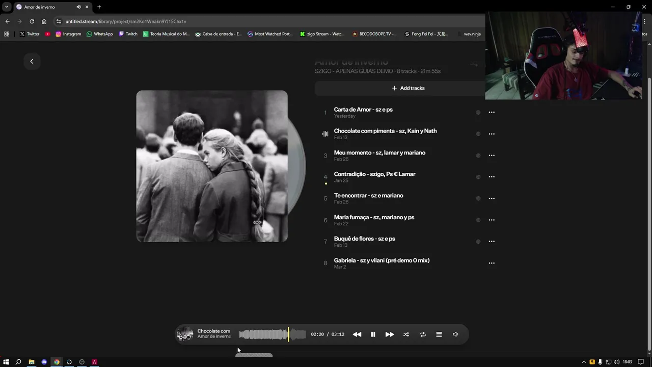The image size is (652, 367).
Task: Open options menu for Contradição track
Action: [x=492, y=177]
